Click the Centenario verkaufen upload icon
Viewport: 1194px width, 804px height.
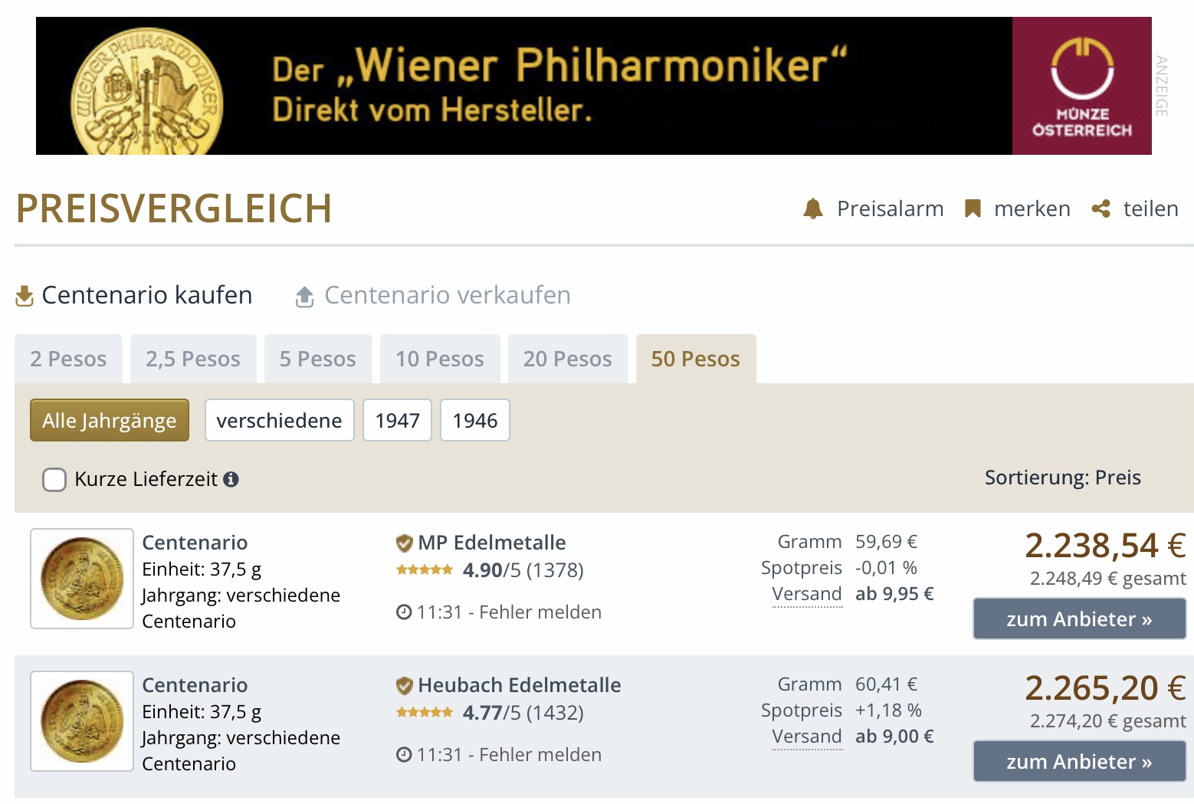tap(305, 297)
